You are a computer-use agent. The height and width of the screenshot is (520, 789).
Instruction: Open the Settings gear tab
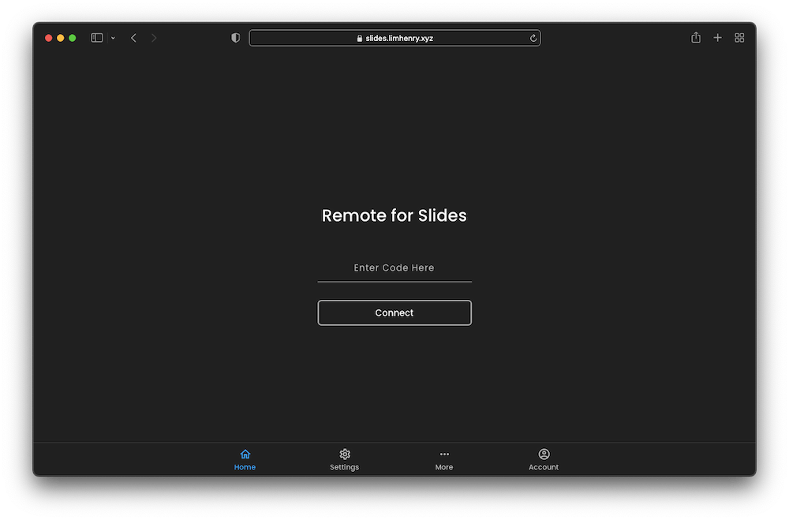[344, 459]
